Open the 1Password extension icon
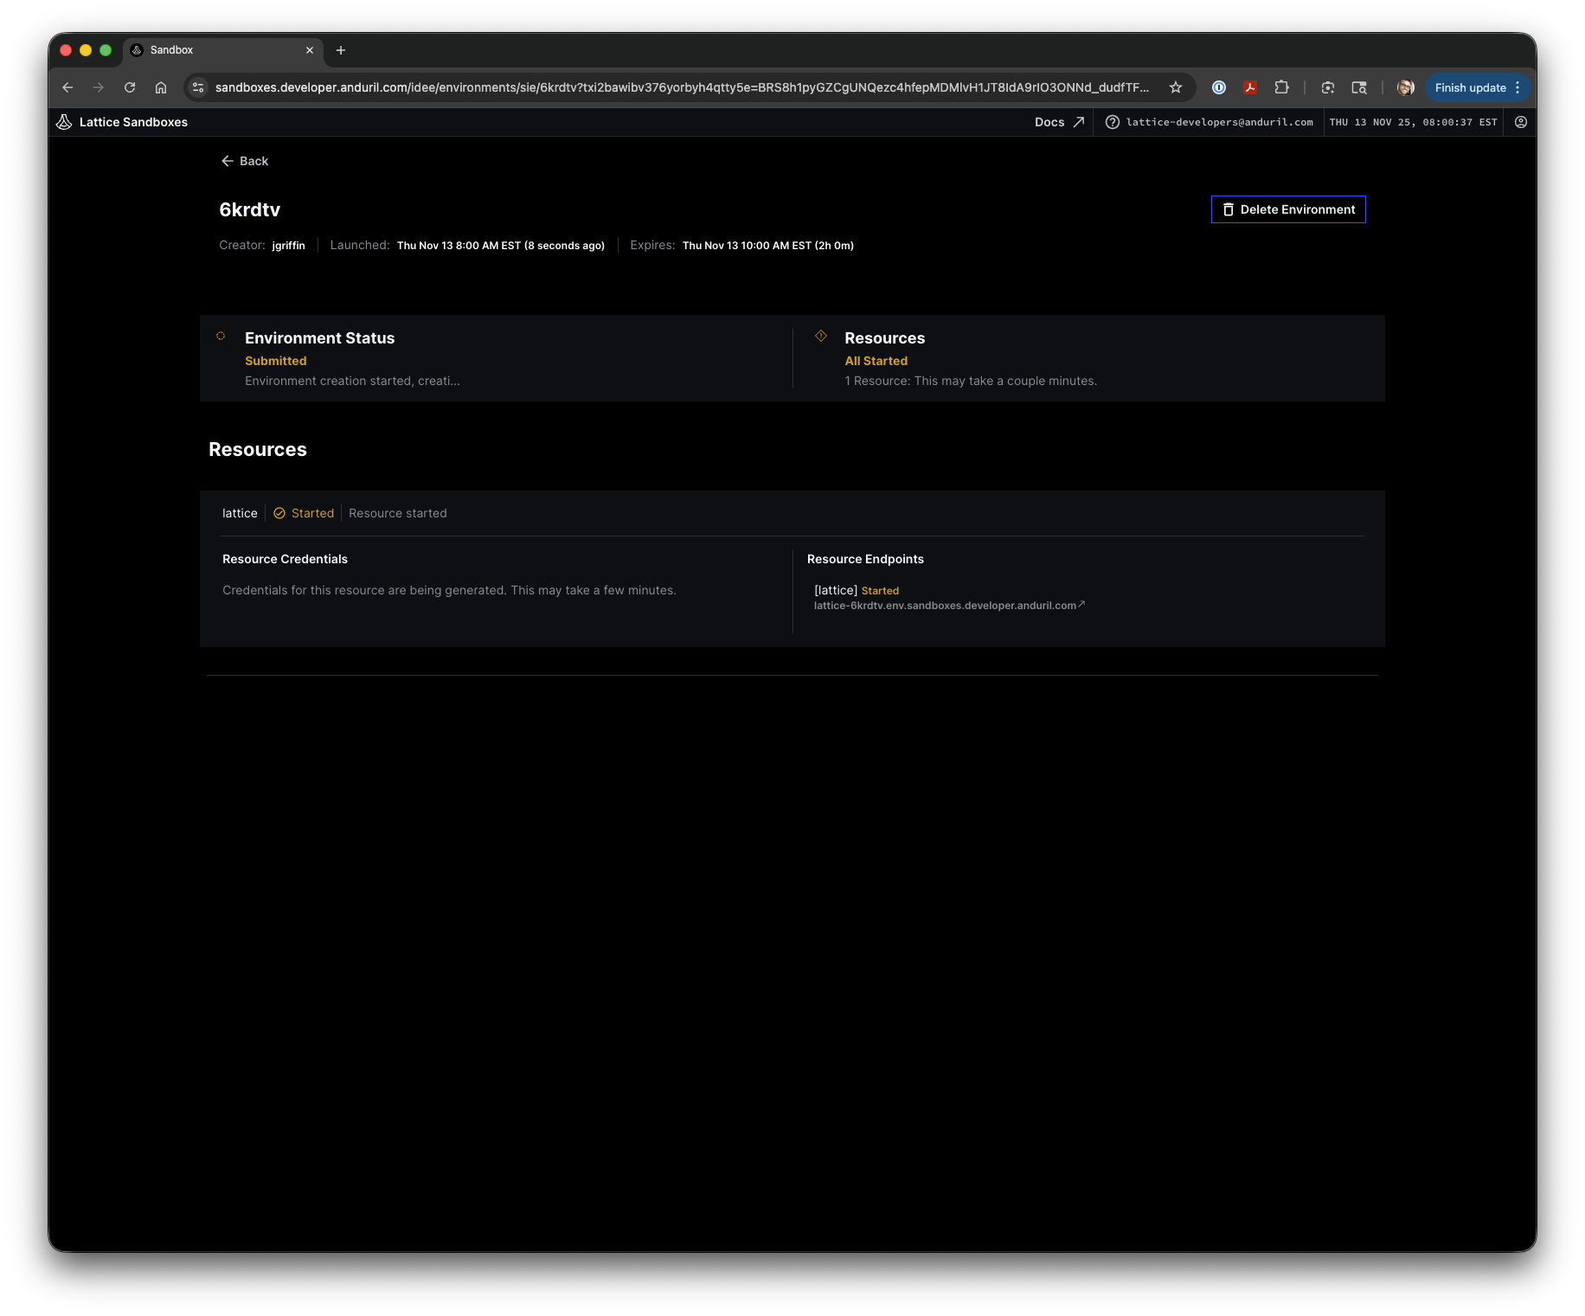 click(1219, 87)
